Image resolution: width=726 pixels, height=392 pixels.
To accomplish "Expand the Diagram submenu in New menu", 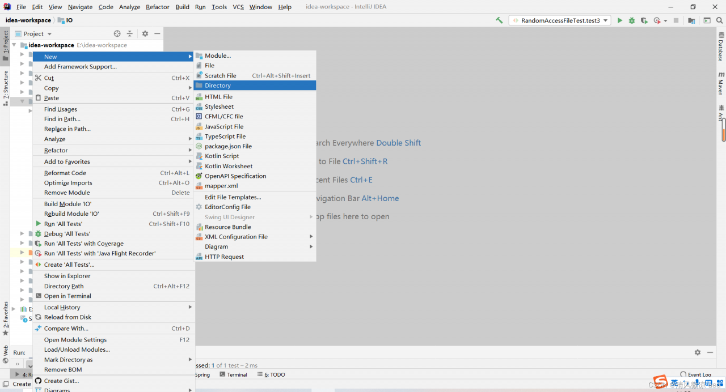I will click(x=311, y=247).
